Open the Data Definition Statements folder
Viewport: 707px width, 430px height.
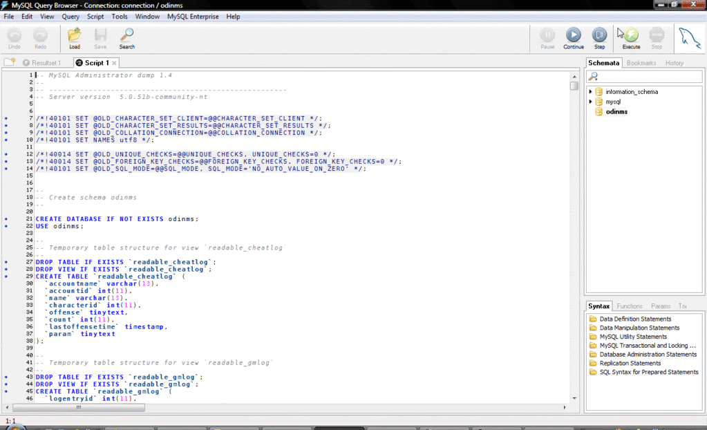point(635,319)
